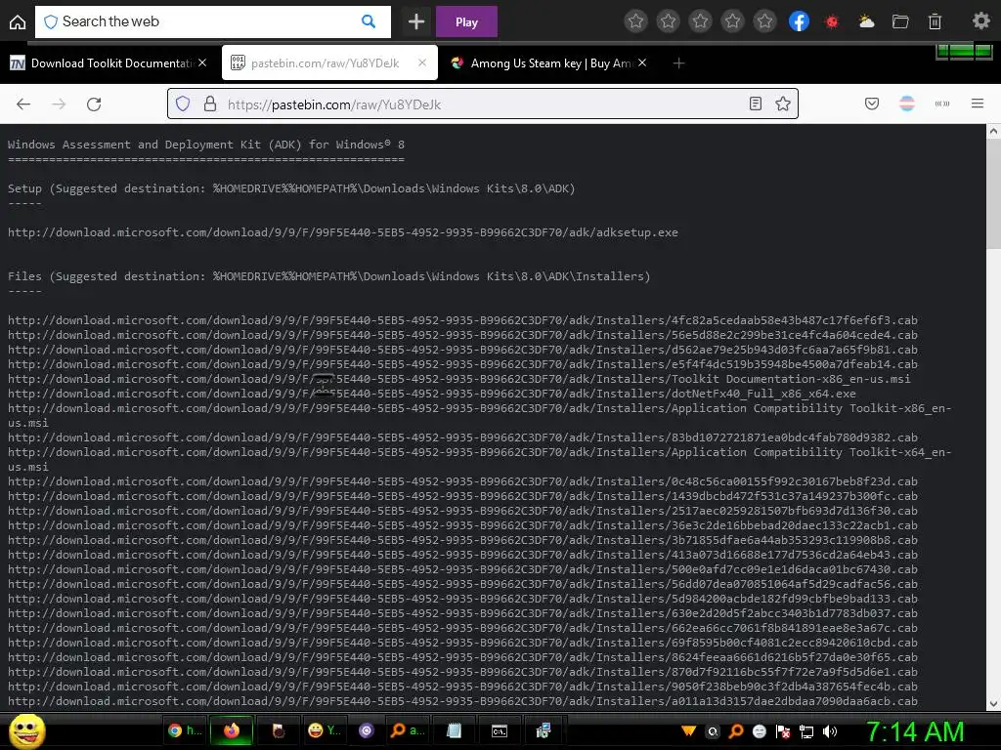Screen dimensions: 1001x750
Task: Click the plus button beside the search box
Action: pyautogui.click(x=416, y=21)
